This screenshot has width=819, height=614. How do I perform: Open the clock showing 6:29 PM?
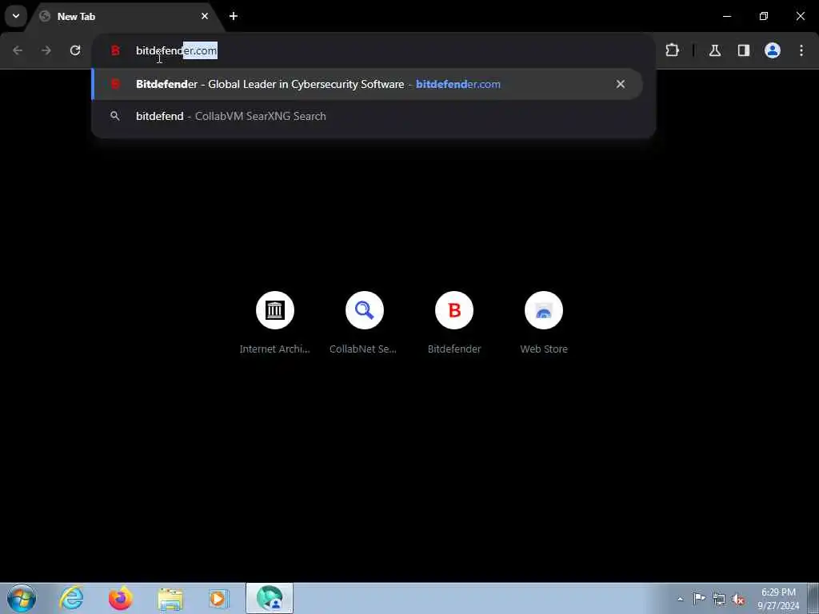(x=778, y=599)
